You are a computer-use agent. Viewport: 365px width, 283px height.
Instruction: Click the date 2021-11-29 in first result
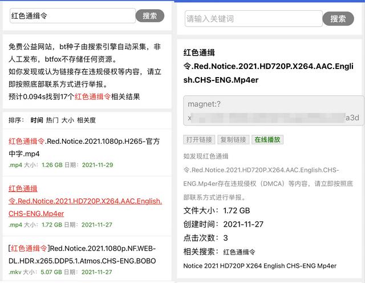point(98,165)
